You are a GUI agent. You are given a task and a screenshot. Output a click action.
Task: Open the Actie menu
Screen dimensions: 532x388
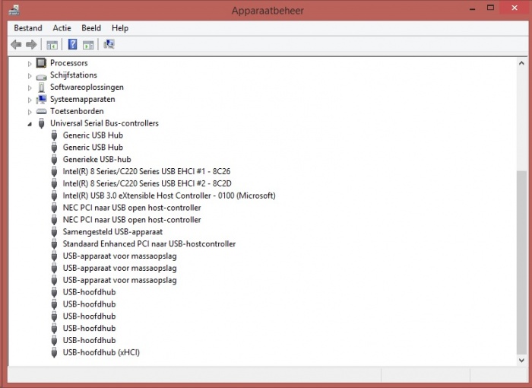(x=62, y=28)
